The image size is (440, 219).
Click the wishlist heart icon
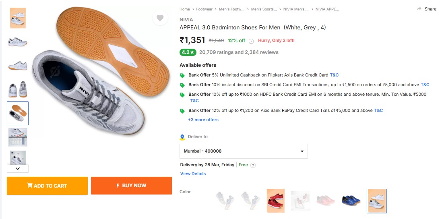point(160,18)
